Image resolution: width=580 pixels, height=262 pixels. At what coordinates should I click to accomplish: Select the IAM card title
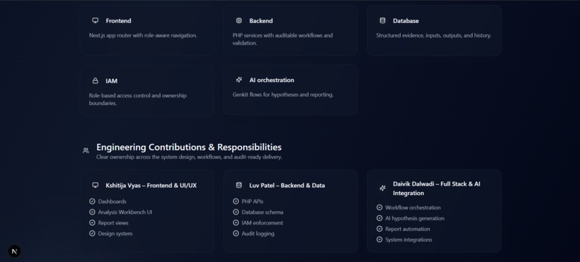tap(112, 81)
